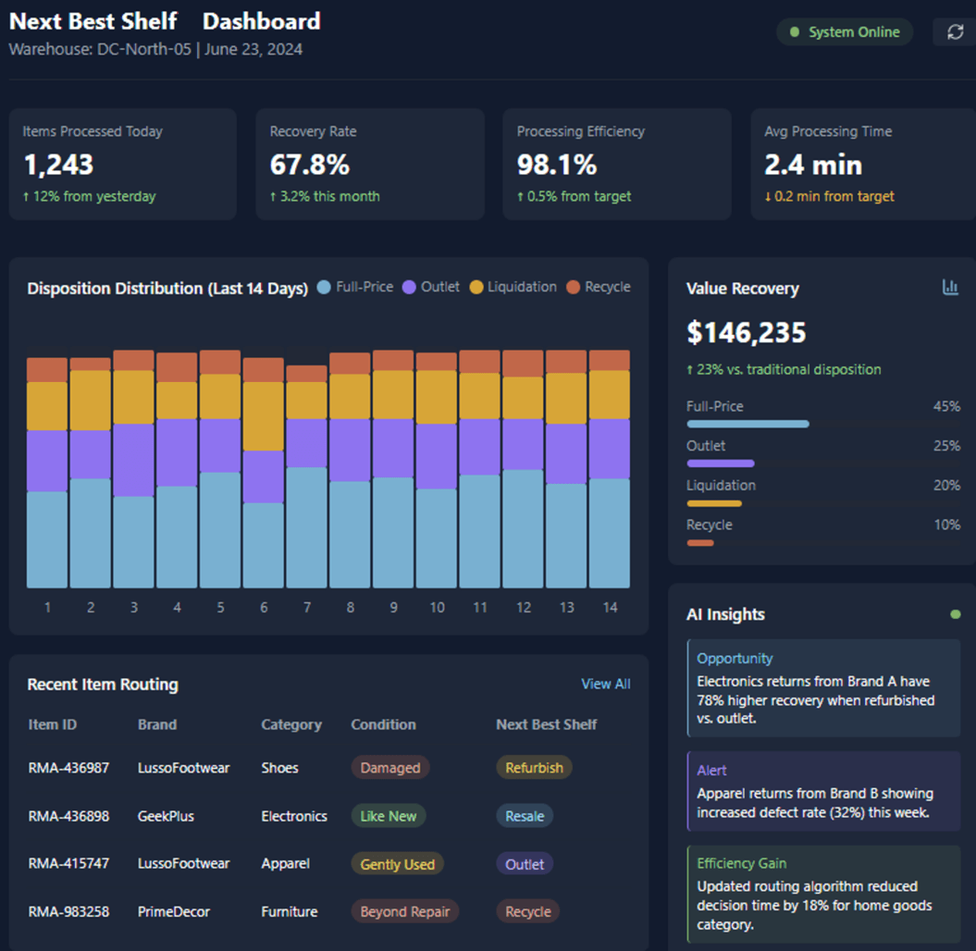This screenshot has height=951, width=976.
Task: Click the System Online status badge
Action: coord(844,31)
